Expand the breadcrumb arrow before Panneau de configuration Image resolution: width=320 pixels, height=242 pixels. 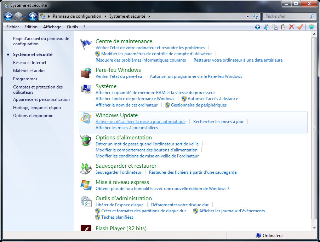click(49, 16)
